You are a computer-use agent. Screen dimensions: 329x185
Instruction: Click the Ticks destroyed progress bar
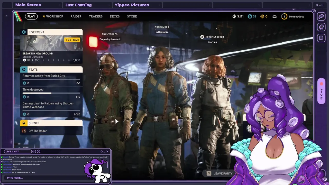tap(51, 93)
